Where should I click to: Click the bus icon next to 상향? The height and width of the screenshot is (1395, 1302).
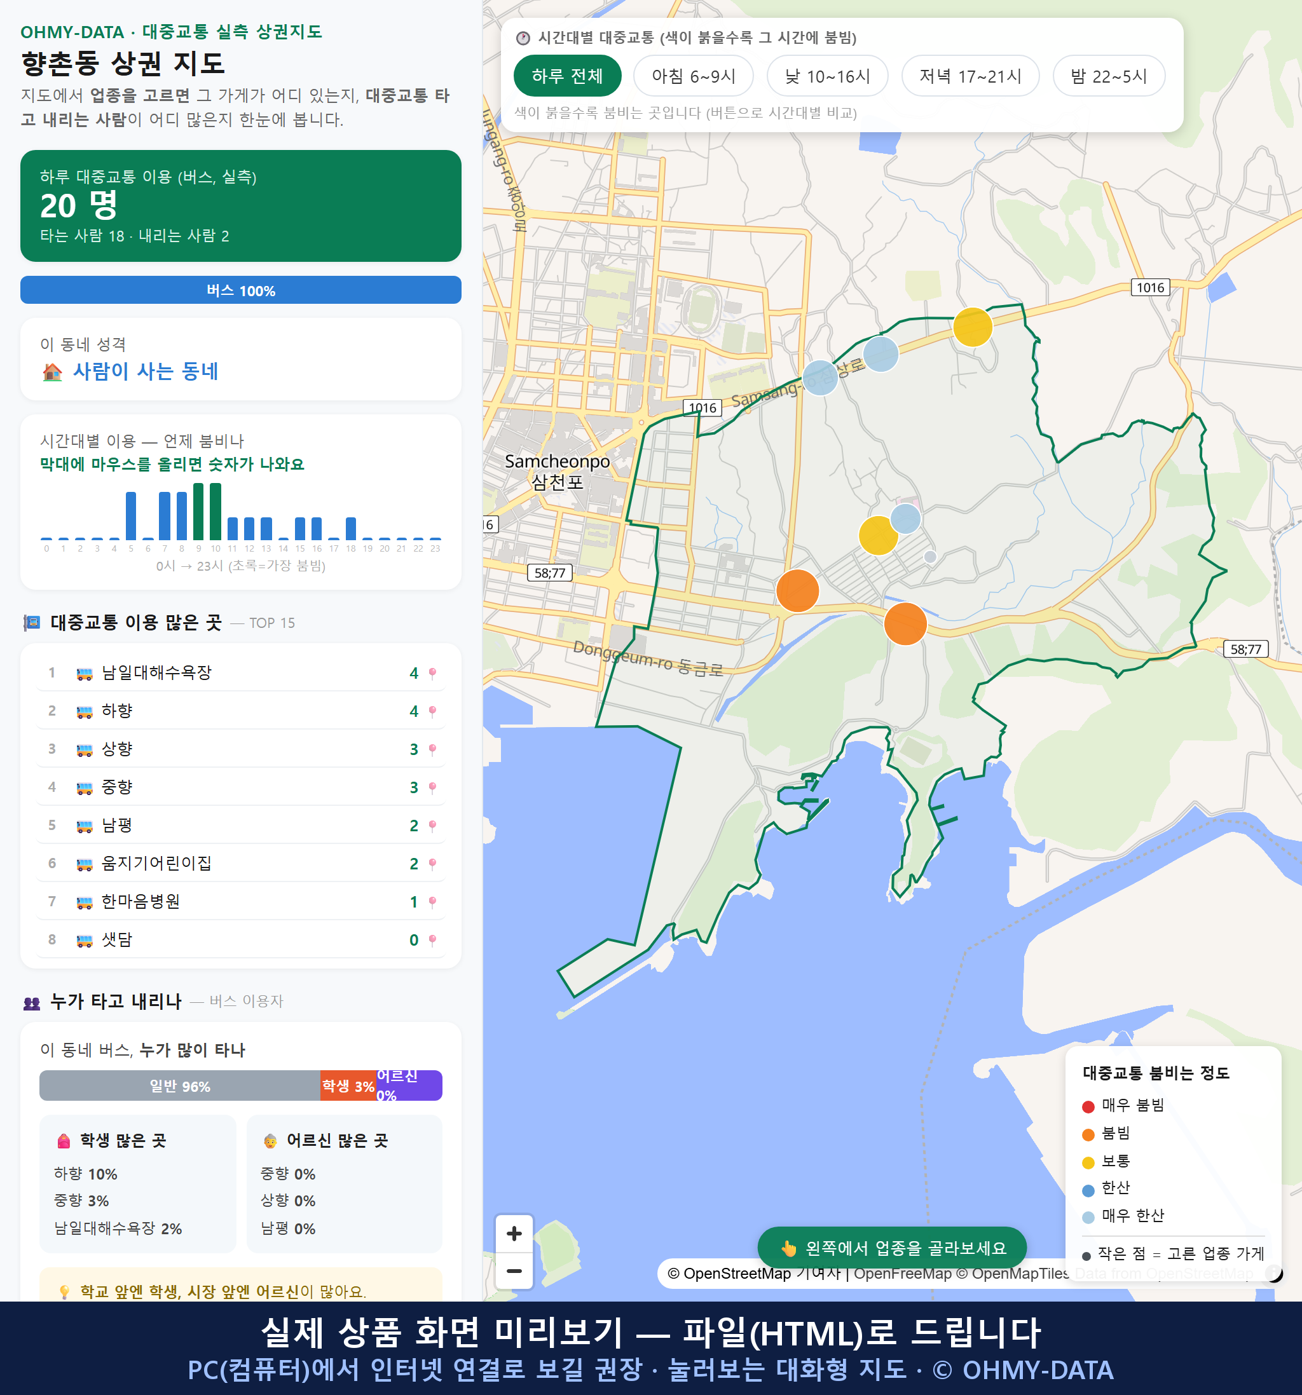point(84,749)
